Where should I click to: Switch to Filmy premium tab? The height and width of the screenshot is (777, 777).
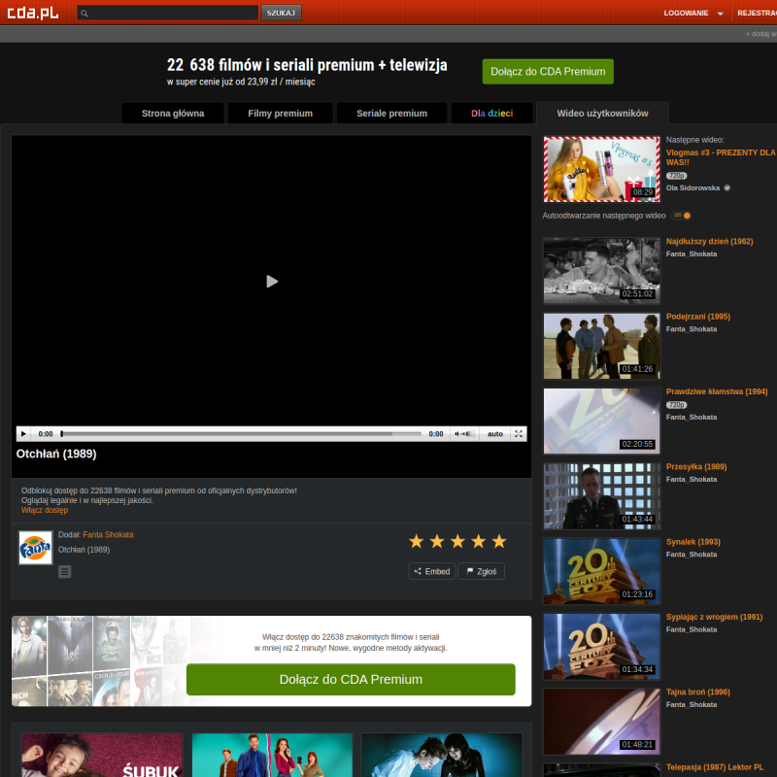[280, 113]
